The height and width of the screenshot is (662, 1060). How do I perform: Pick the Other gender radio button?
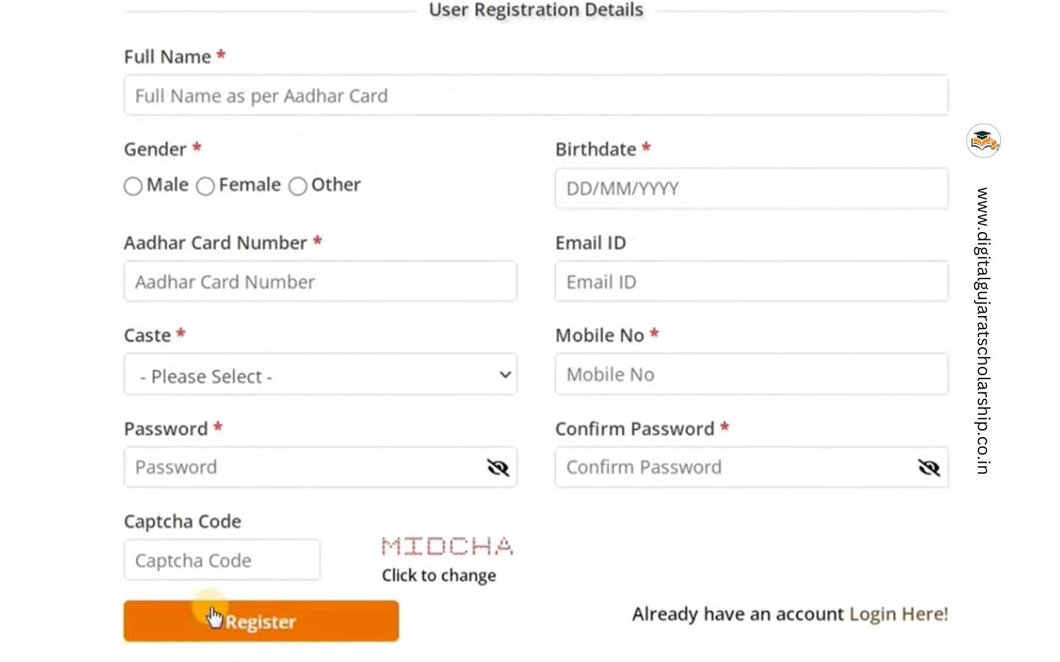pos(299,186)
